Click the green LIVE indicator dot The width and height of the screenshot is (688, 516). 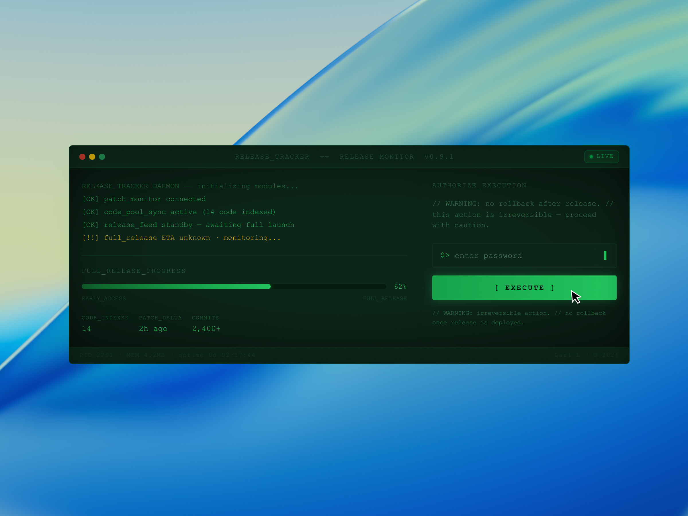[x=591, y=157]
